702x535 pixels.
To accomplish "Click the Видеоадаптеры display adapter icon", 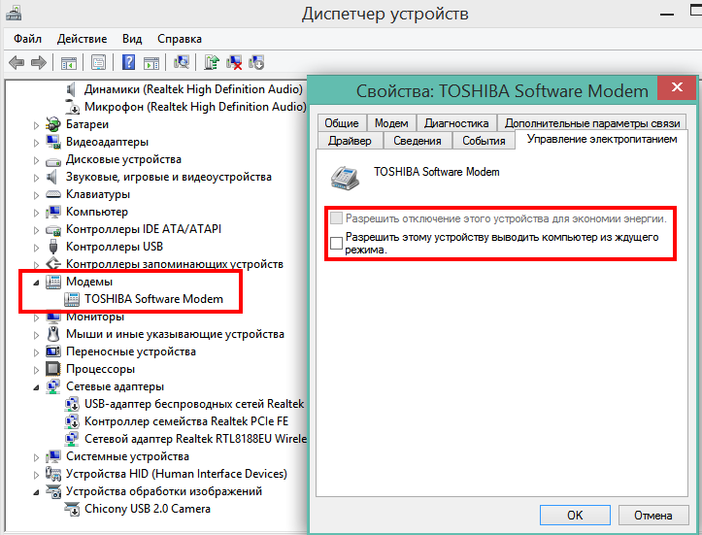I will click(52, 142).
